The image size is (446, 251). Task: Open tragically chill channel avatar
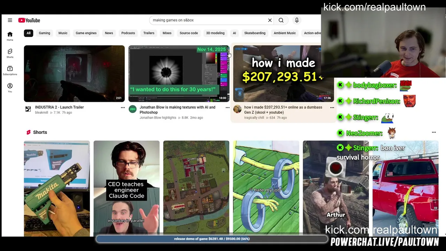[237, 109]
